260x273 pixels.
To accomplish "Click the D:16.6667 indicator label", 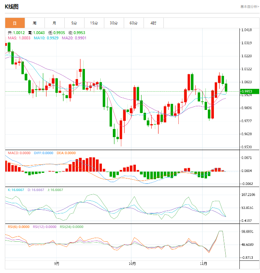I will (36, 190).
